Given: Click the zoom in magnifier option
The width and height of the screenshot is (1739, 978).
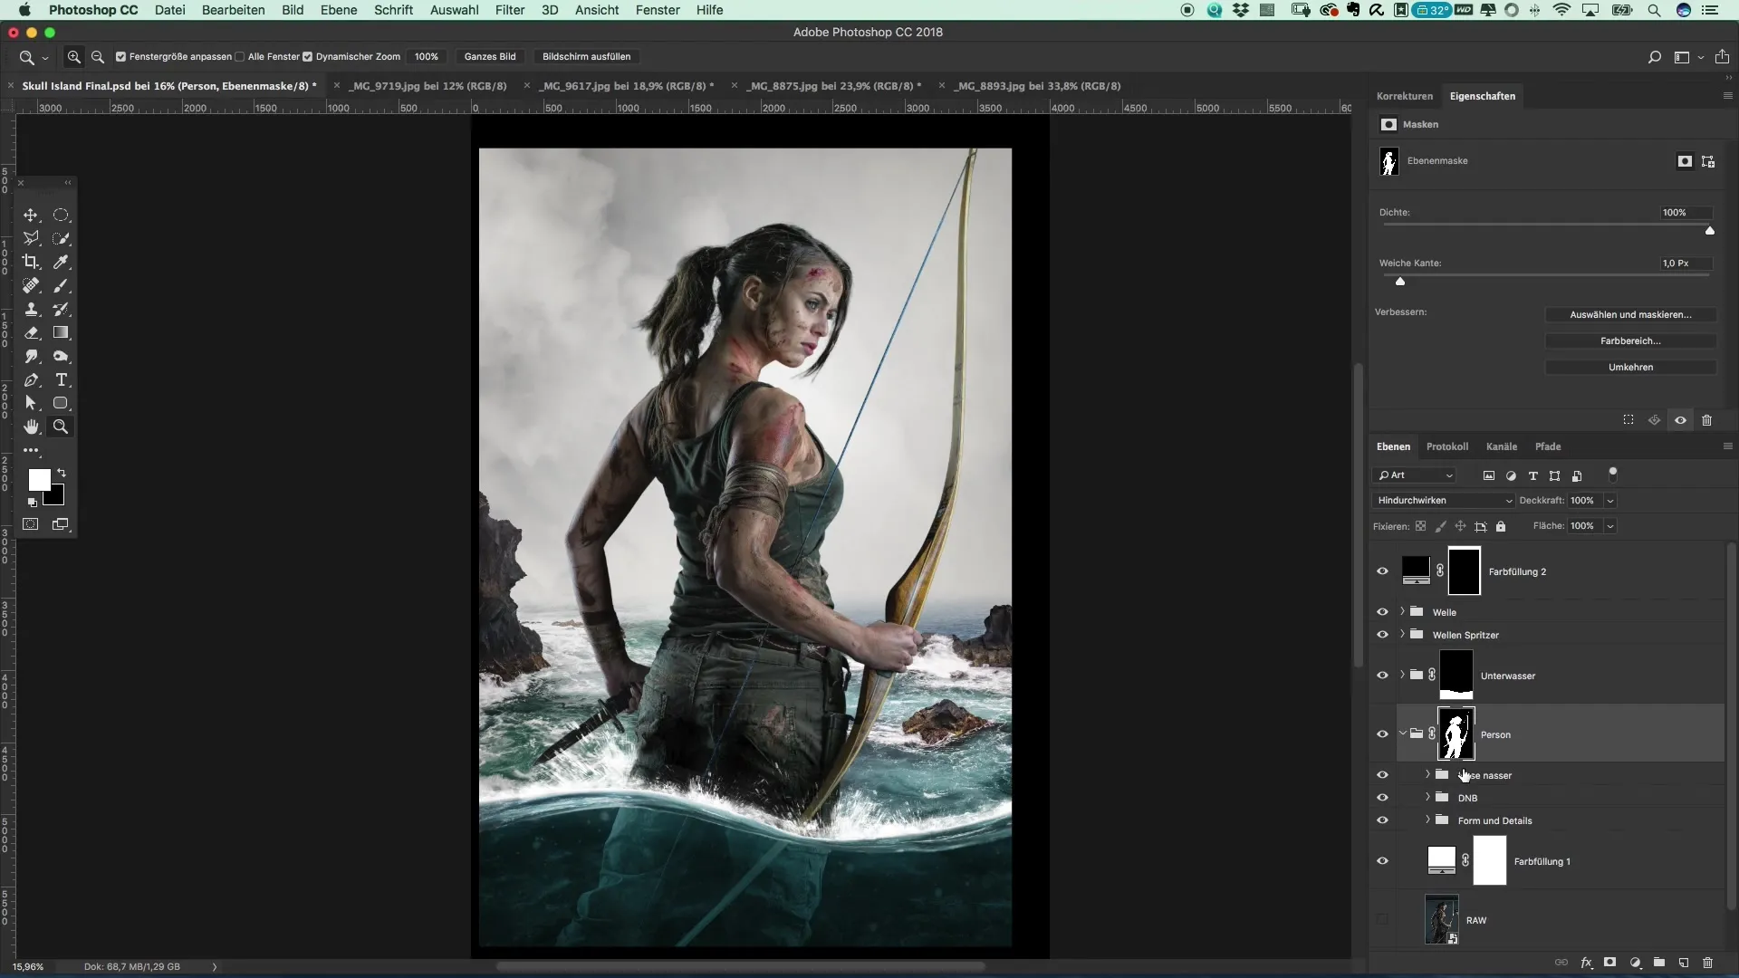Looking at the screenshot, I should [x=74, y=56].
